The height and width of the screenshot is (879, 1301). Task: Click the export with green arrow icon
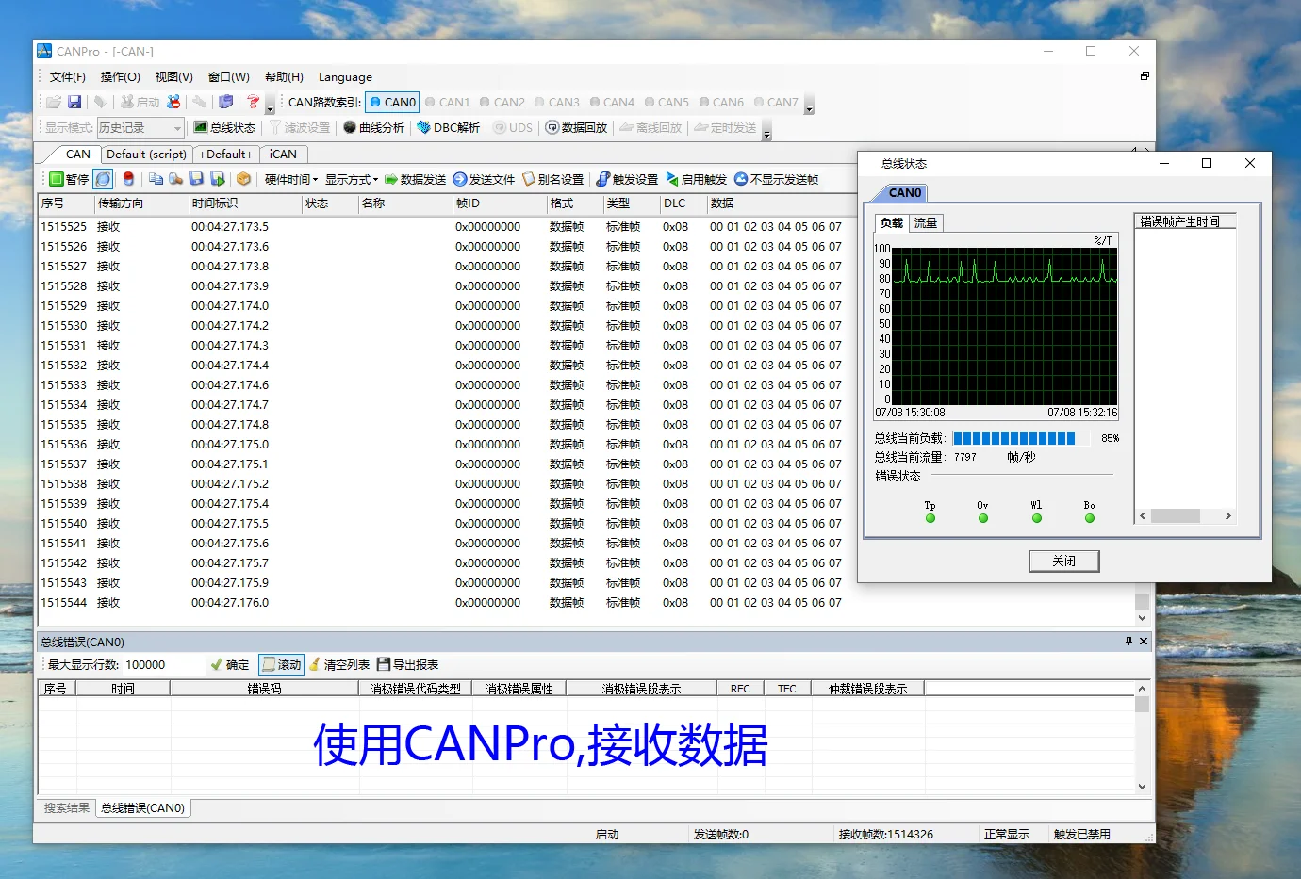click(218, 179)
